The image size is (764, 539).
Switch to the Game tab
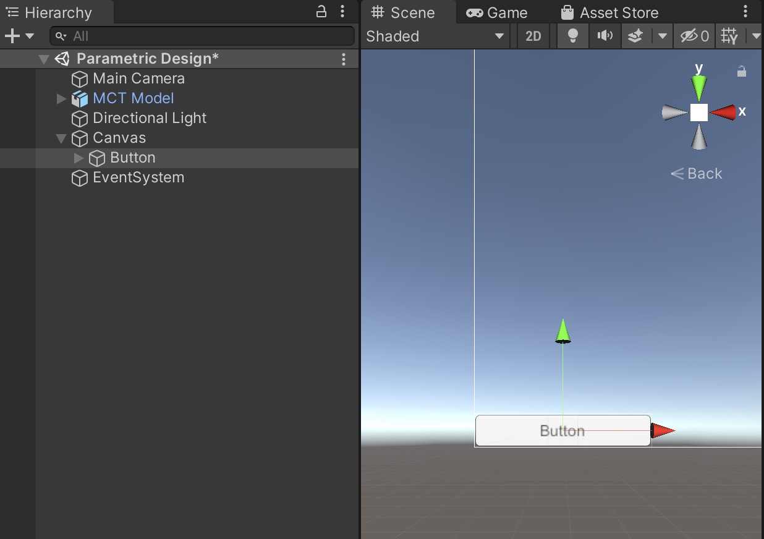[x=497, y=12]
